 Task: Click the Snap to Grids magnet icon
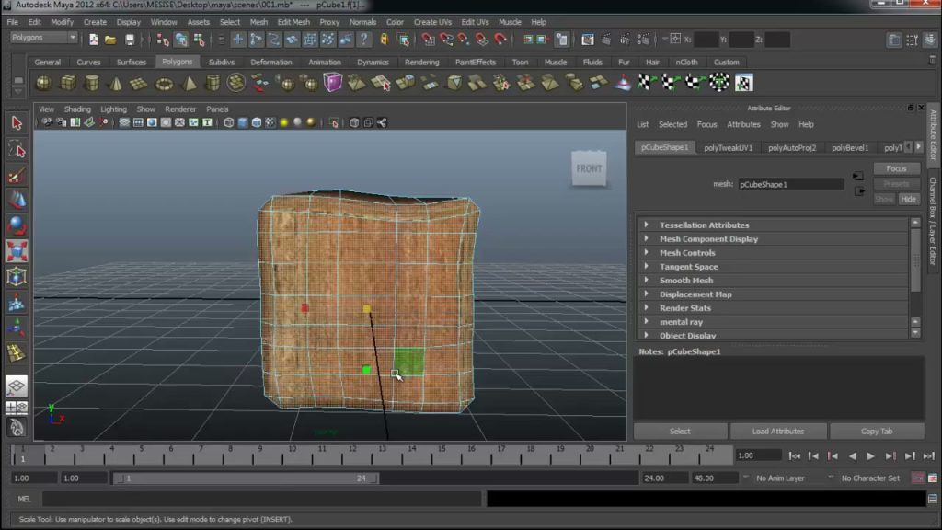(428, 40)
